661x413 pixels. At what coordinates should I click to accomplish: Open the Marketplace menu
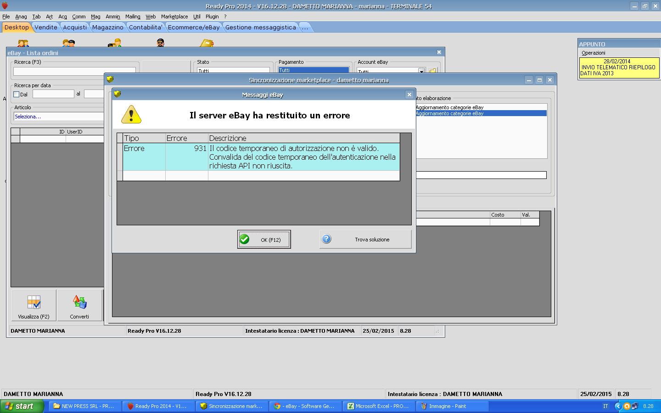(174, 17)
